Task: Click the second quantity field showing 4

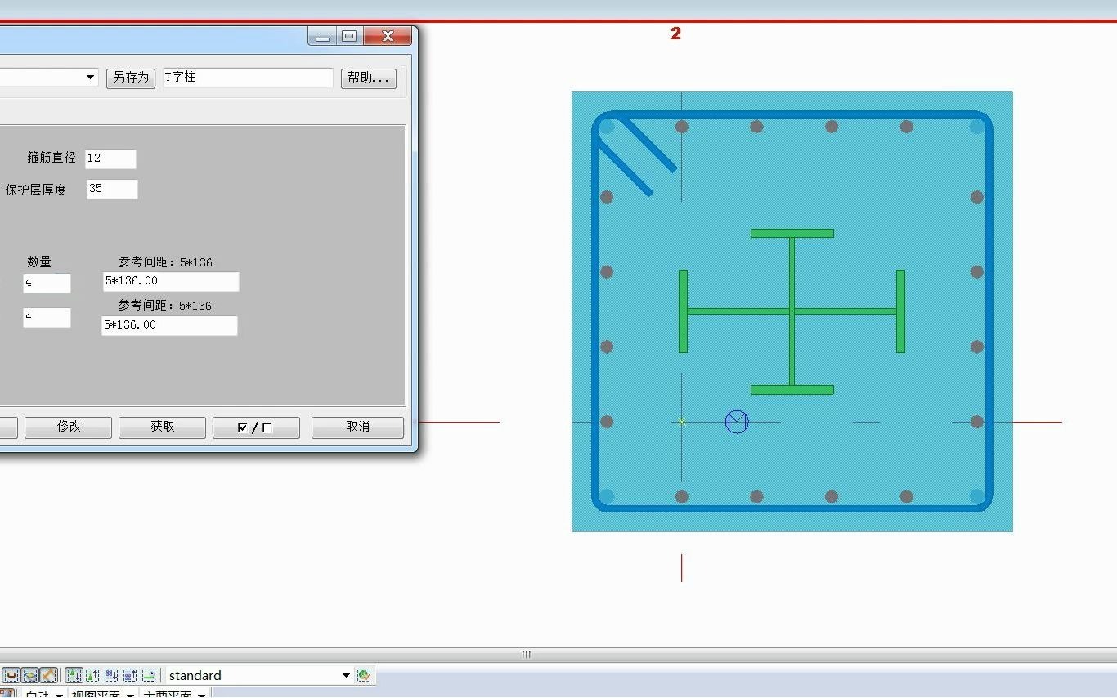Action: pos(47,318)
